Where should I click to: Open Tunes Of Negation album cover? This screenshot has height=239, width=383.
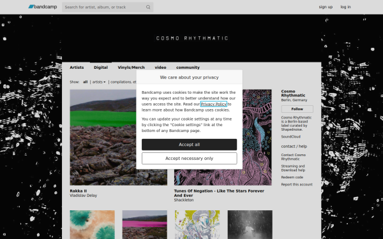pos(257,137)
